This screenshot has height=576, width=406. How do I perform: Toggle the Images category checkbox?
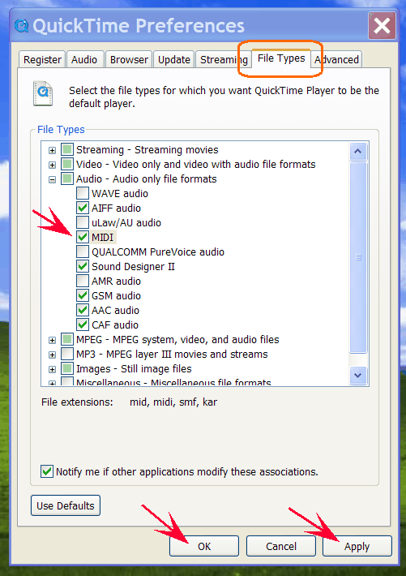(67, 368)
